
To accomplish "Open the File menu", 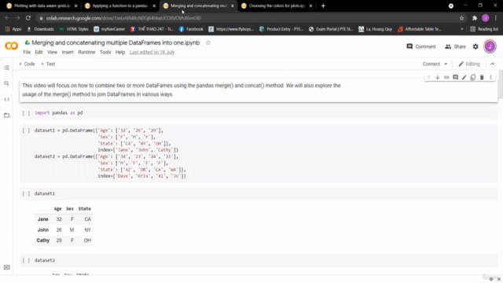I will tap(27, 52).
